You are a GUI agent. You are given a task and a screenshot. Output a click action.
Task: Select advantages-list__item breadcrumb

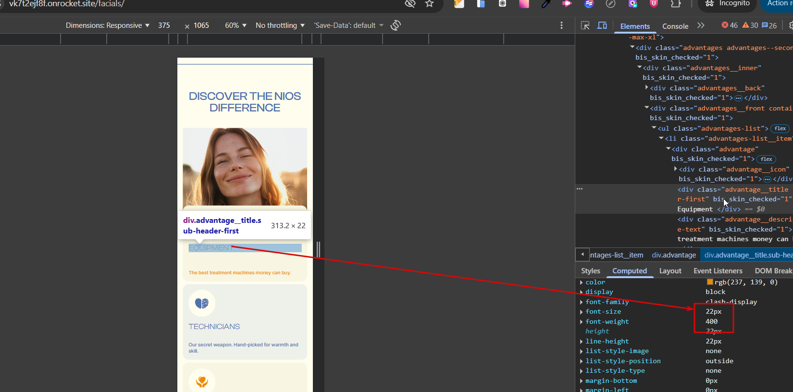pyautogui.click(x=617, y=255)
